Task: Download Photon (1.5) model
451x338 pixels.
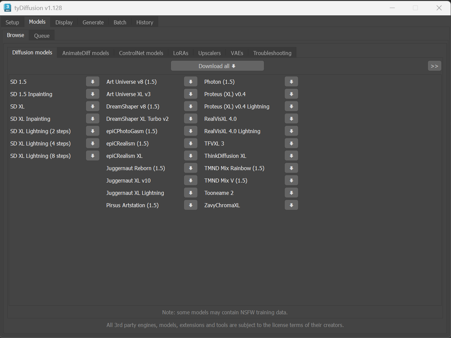Action: pos(291,82)
